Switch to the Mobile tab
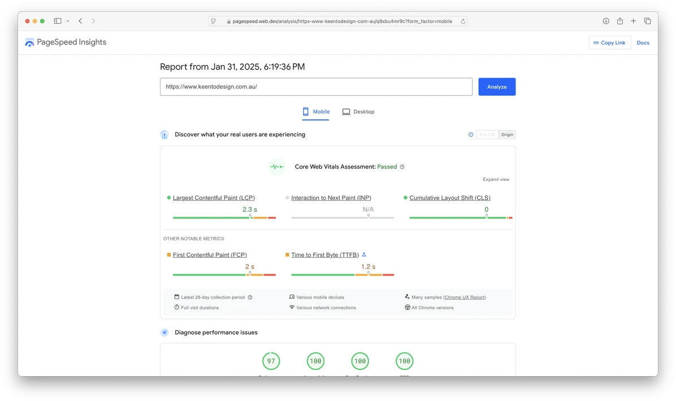This screenshot has width=676, height=401. pos(315,111)
